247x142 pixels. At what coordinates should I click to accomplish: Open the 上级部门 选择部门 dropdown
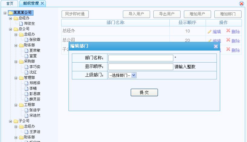[x=123, y=76]
